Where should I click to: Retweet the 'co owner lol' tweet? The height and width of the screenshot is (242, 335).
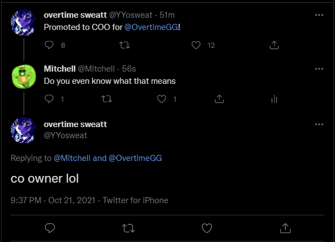(x=128, y=228)
